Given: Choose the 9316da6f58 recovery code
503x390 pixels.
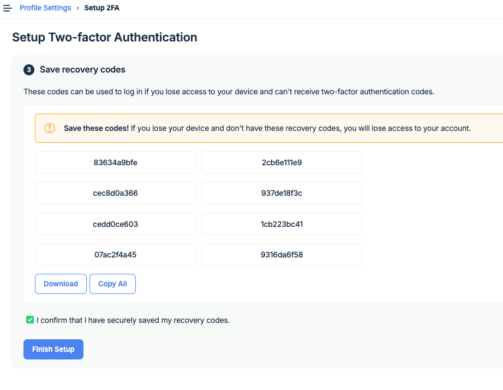Looking at the screenshot, I should (x=282, y=255).
